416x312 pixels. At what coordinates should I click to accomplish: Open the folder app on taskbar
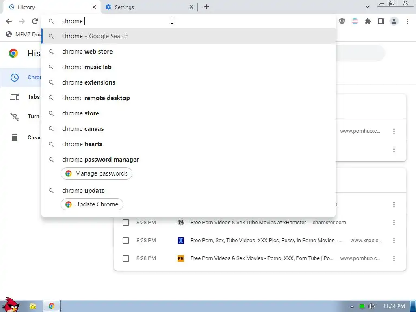[x=32, y=306]
